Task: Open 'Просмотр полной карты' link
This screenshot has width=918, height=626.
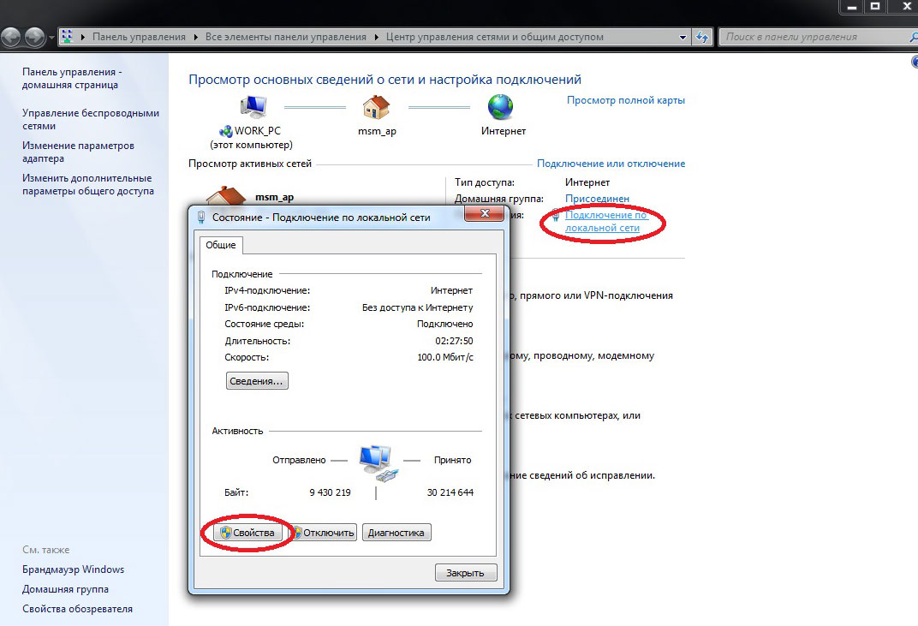Action: 626,100
